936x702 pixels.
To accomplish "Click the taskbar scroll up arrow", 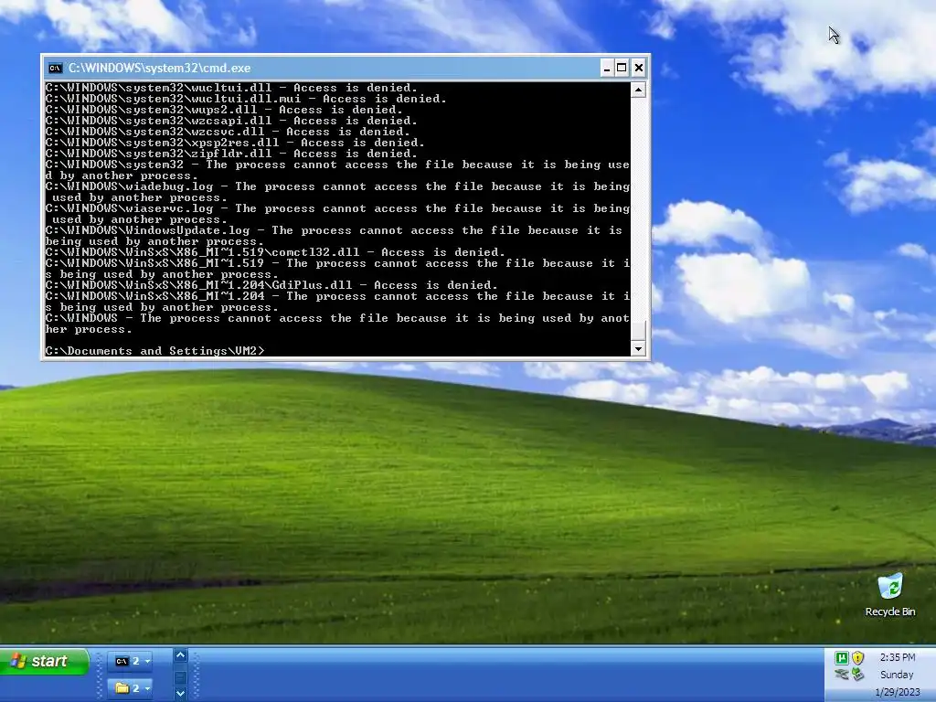I will point(180,655).
